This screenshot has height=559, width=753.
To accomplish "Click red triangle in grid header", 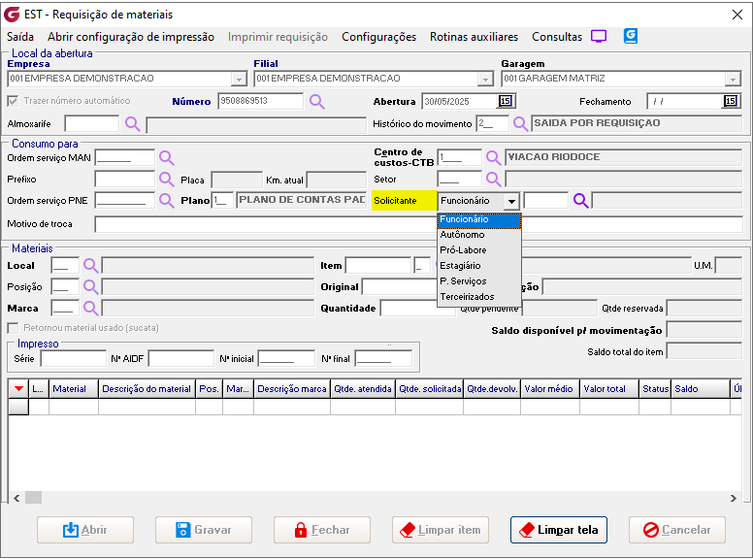I will (18, 388).
